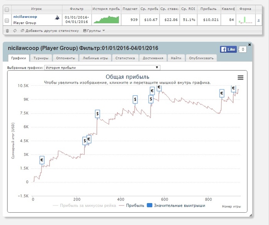Open the nicilawcoop player link
This screenshot has width=269, height=225.
[25, 17]
